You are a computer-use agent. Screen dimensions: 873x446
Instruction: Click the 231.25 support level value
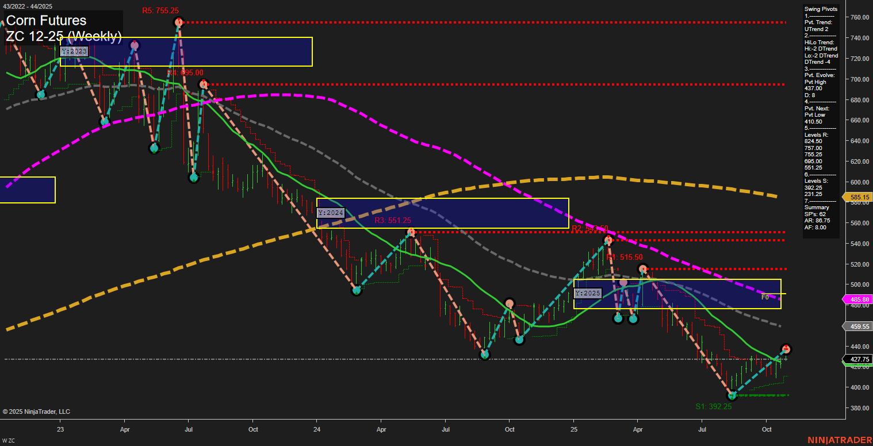[x=814, y=194]
